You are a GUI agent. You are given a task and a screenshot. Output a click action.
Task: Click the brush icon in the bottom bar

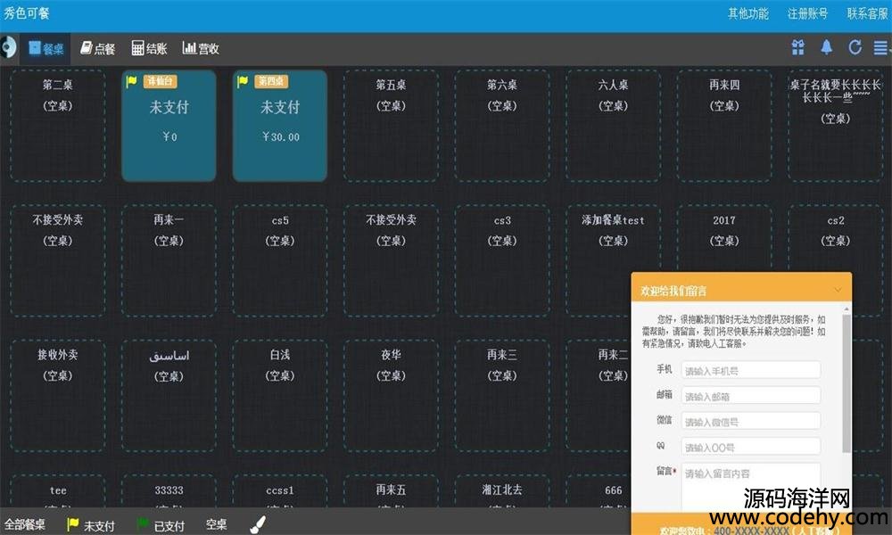[x=257, y=524]
